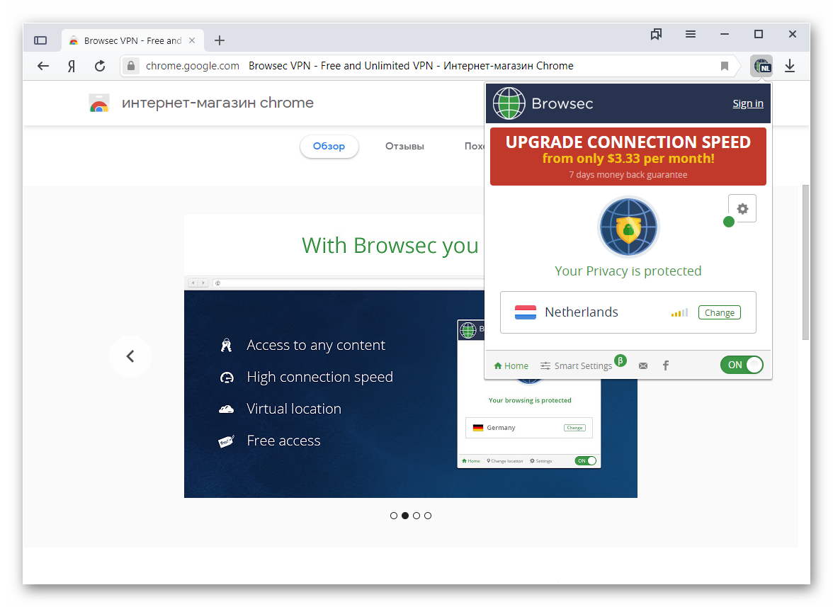The width and height of the screenshot is (833, 607).
Task: Open a new tab with plus button
Action: [220, 40]
